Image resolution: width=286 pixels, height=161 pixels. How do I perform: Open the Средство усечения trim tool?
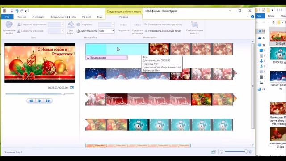[137, 29]
